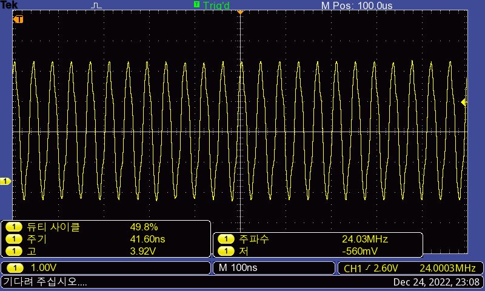Click the CH1 trigger source label
Image resolution: width=485 pixels, height=291 pixels.
click(353, 269)
